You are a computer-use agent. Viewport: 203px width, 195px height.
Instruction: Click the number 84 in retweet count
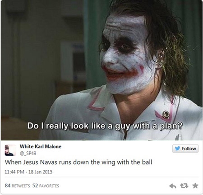(x=8, y=186)
